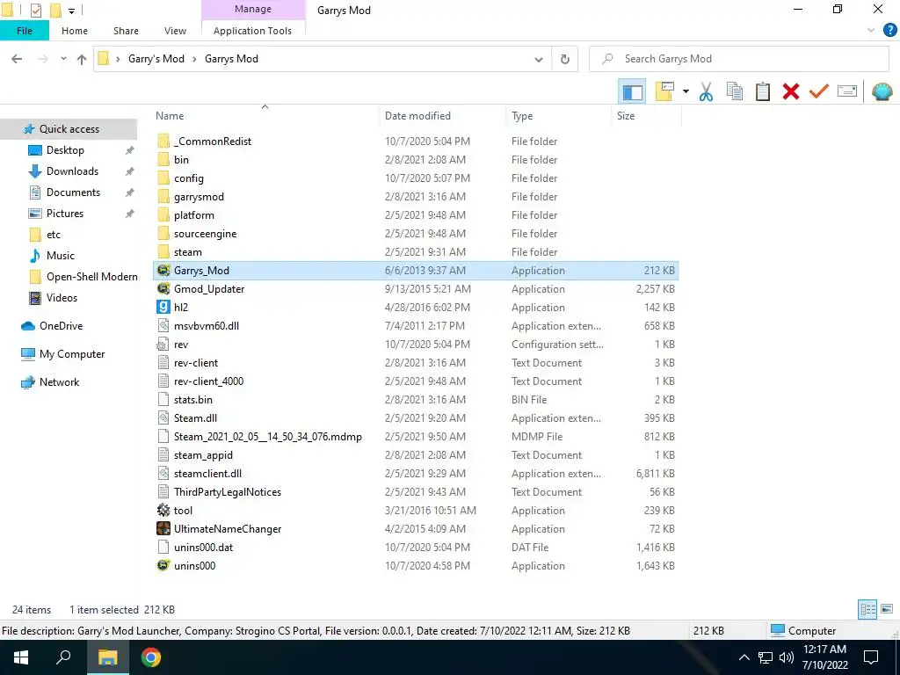The width and height of the screenshot is (900, 675).
Task: Select My Computer in the navigation pane
Action: click(72, 354)
